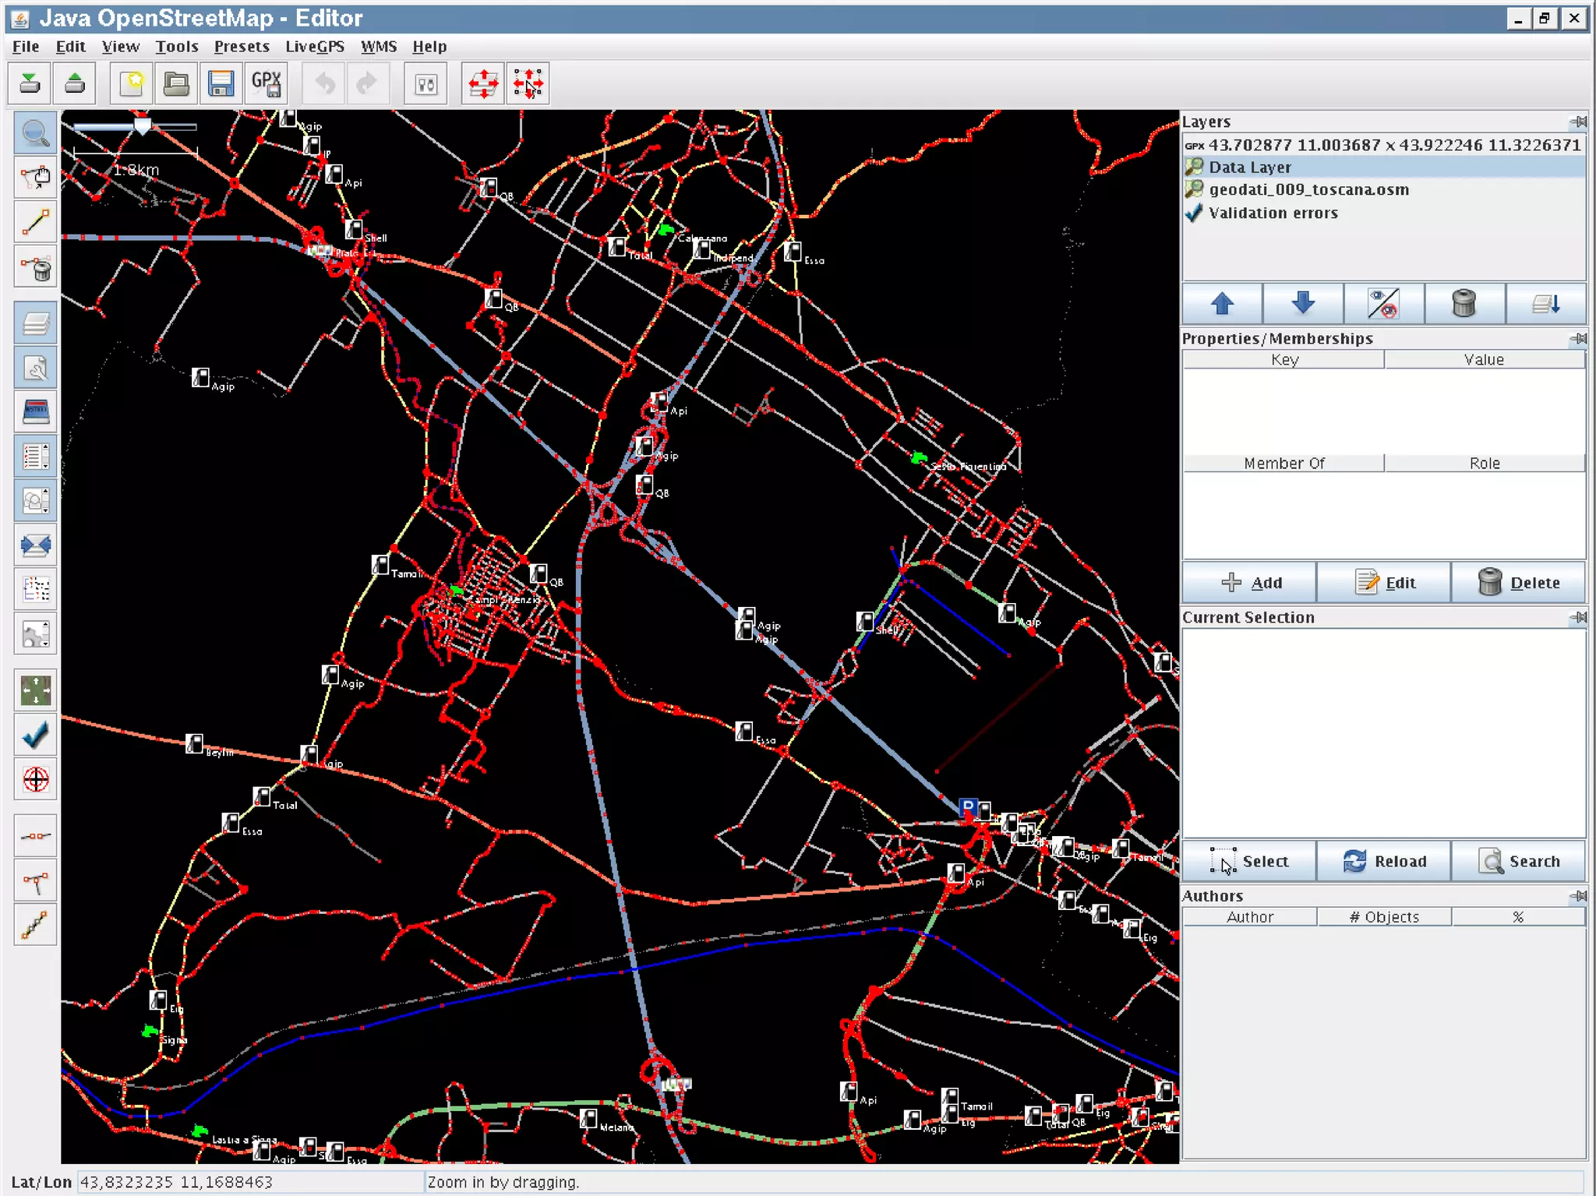Click the Download from OSM toolbar icon
The width and height of the screenshot is (1596, 1196).
pyautogui.click(x=30, y=83)
